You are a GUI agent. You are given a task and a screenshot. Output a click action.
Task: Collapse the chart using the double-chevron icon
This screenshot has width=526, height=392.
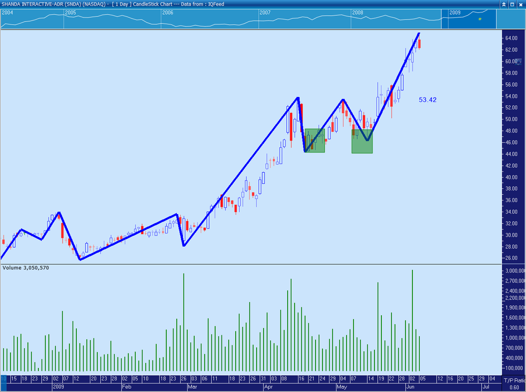tap(503, 4)
